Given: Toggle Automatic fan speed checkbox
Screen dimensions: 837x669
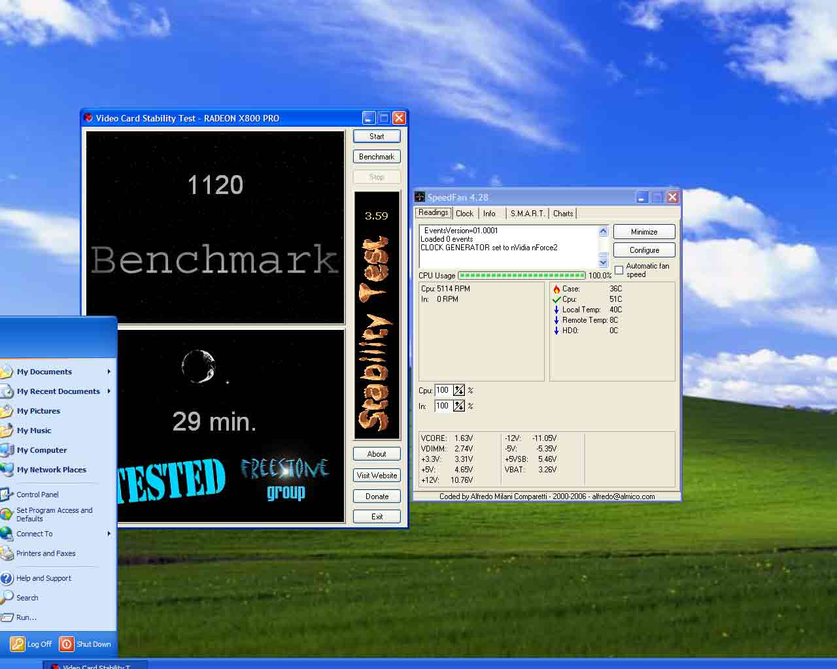Looking at the screenshot, I should coord(619,270).
